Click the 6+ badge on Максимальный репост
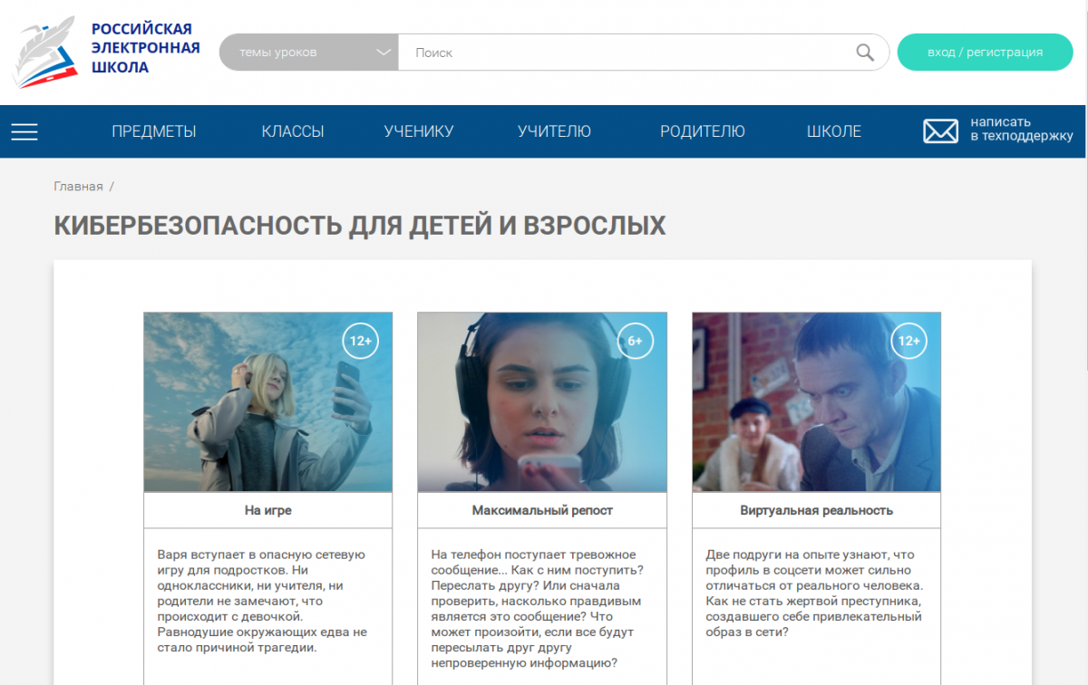1088x685 pixels. 635,342
